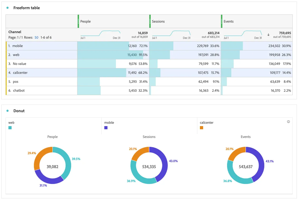Click the callcenter Events value 109,177
The image size is (299, 201).
coord(275,73)
